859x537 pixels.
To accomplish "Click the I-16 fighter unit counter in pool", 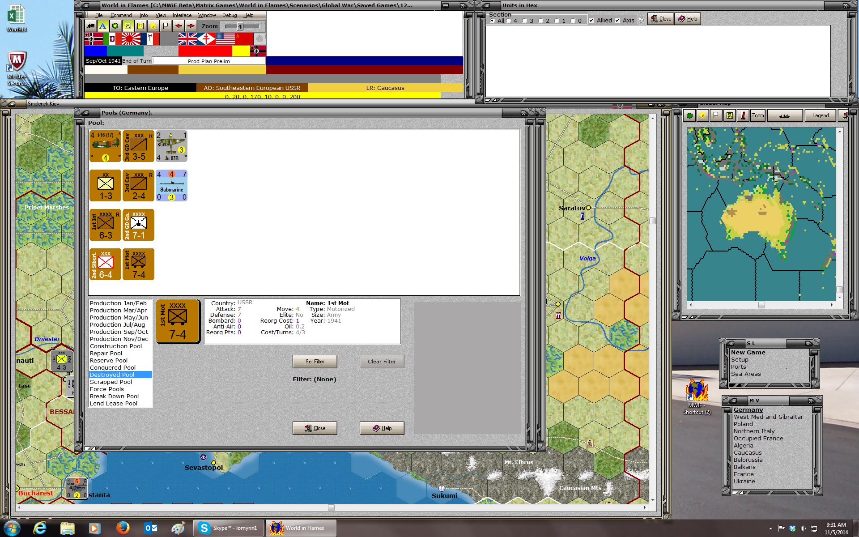I will (x=106, y=146).
